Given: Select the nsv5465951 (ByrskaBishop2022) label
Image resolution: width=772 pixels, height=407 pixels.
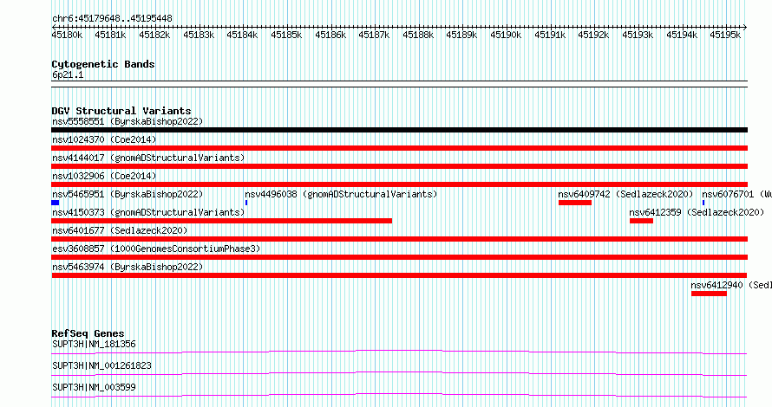Looking at the screenshot, I should [128, 194].
